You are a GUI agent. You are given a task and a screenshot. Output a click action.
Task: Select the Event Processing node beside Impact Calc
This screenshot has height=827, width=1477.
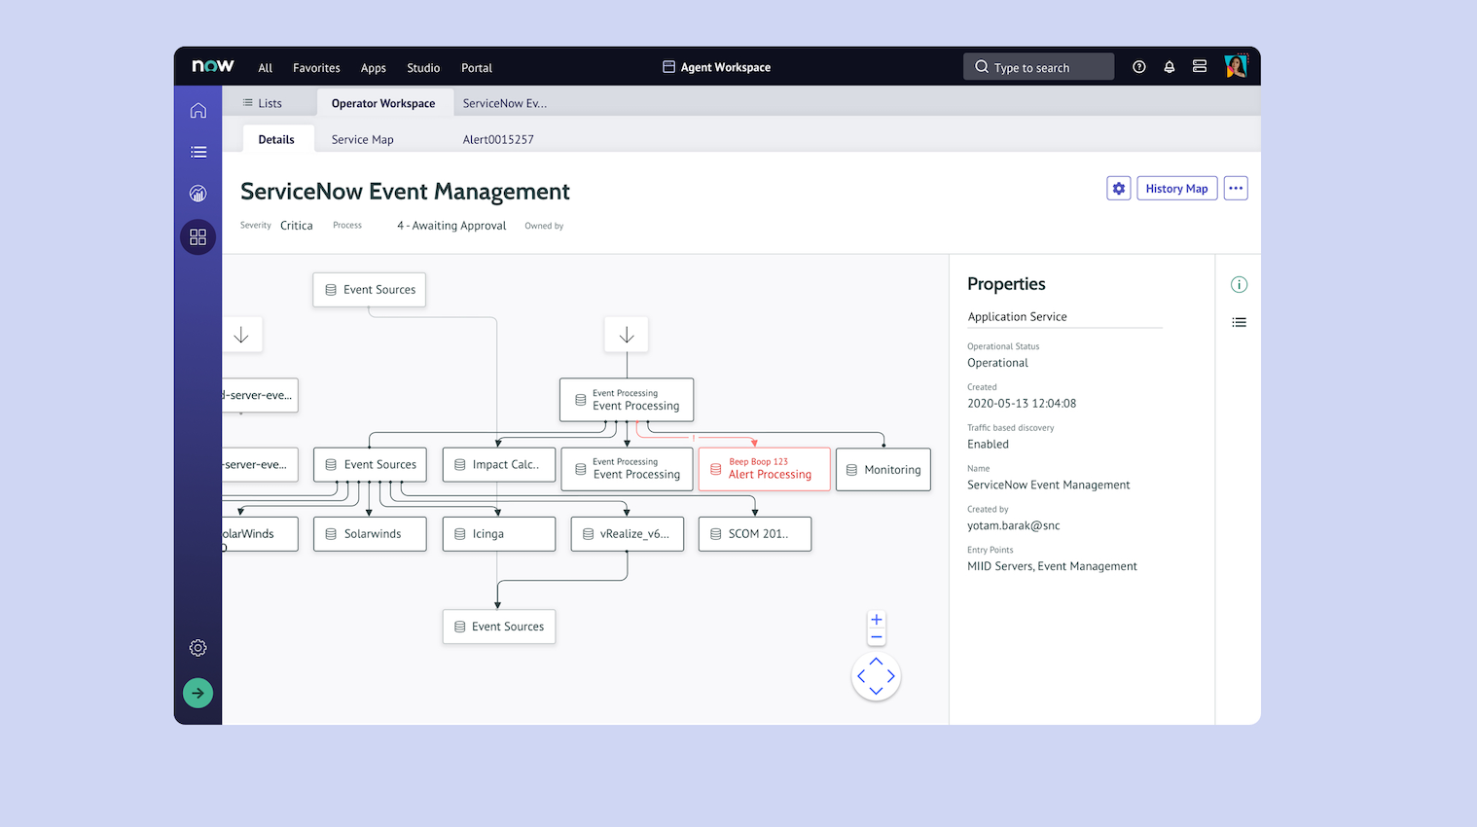point(628,469)
